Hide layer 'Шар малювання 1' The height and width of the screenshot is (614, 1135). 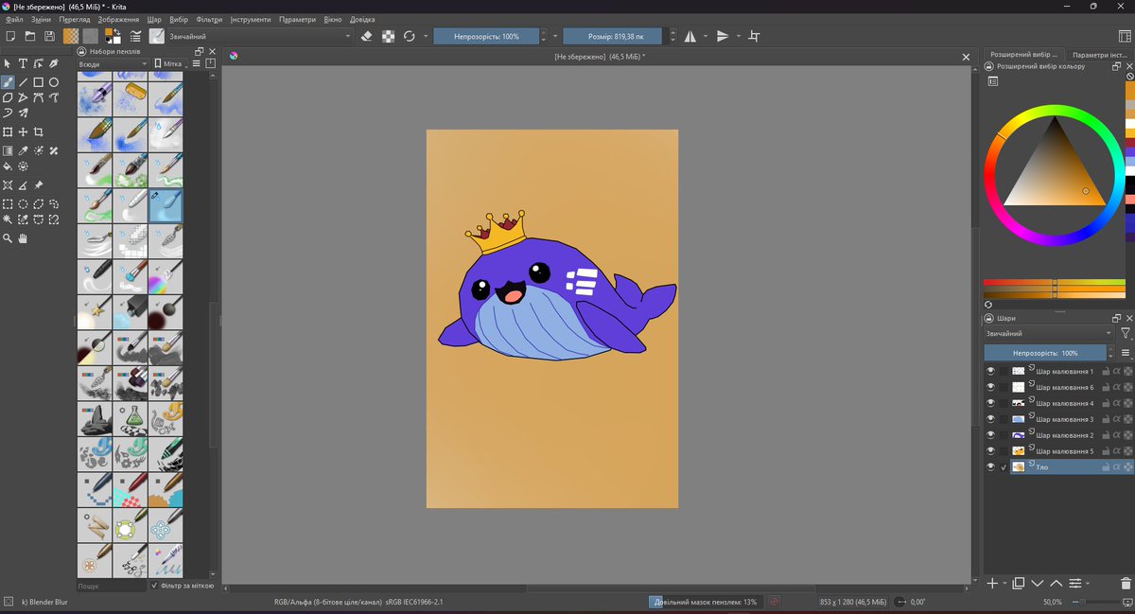coord(990,372)
